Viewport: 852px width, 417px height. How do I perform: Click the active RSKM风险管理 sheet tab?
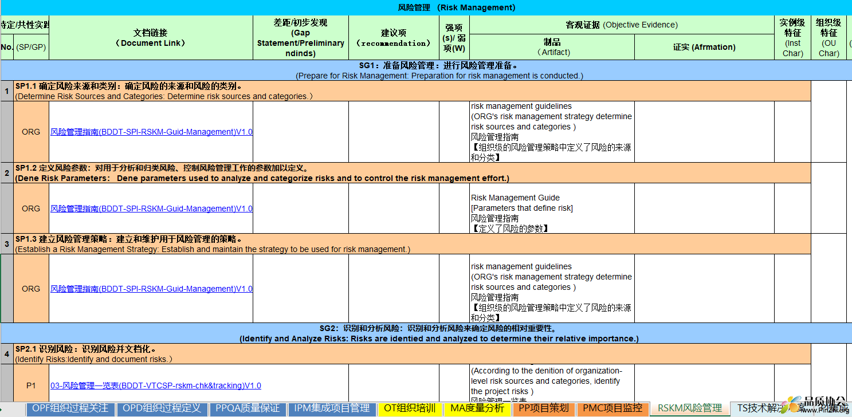coord(690,408)
